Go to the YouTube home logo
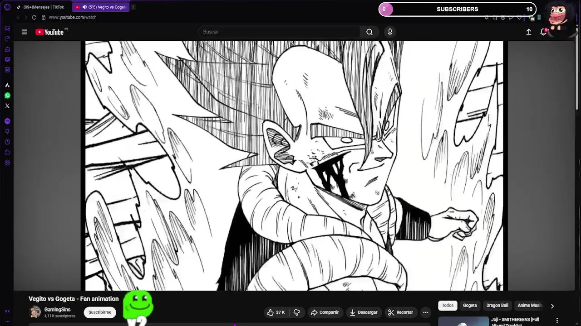581x326 pixels. click(49, 32)
